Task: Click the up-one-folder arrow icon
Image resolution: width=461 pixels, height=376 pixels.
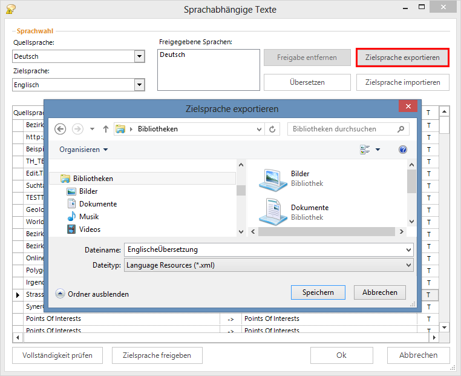Action: coord(106,129)
